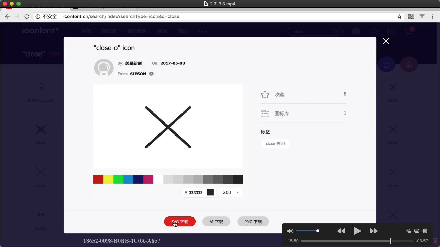The image size is (440, 247).
Task: Open 首页 in the dimmed navbar
Action: point(86,31)
